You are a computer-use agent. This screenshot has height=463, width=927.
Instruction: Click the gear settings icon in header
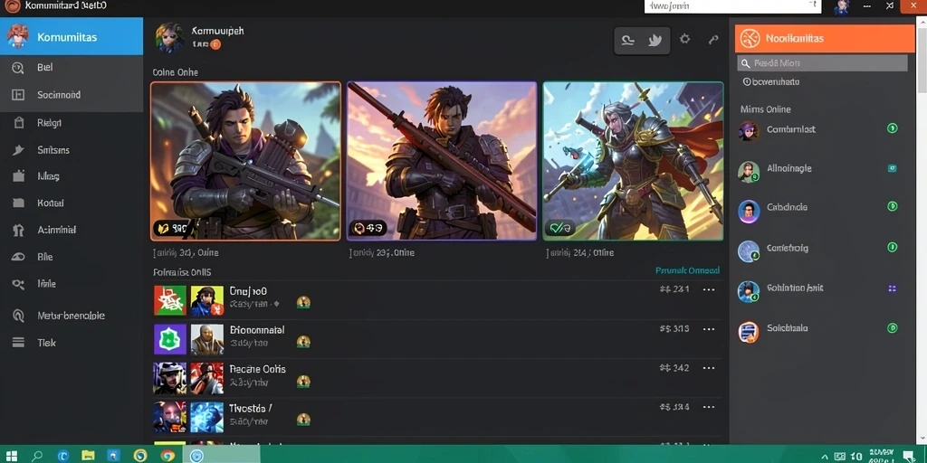(x=684, y=39)
